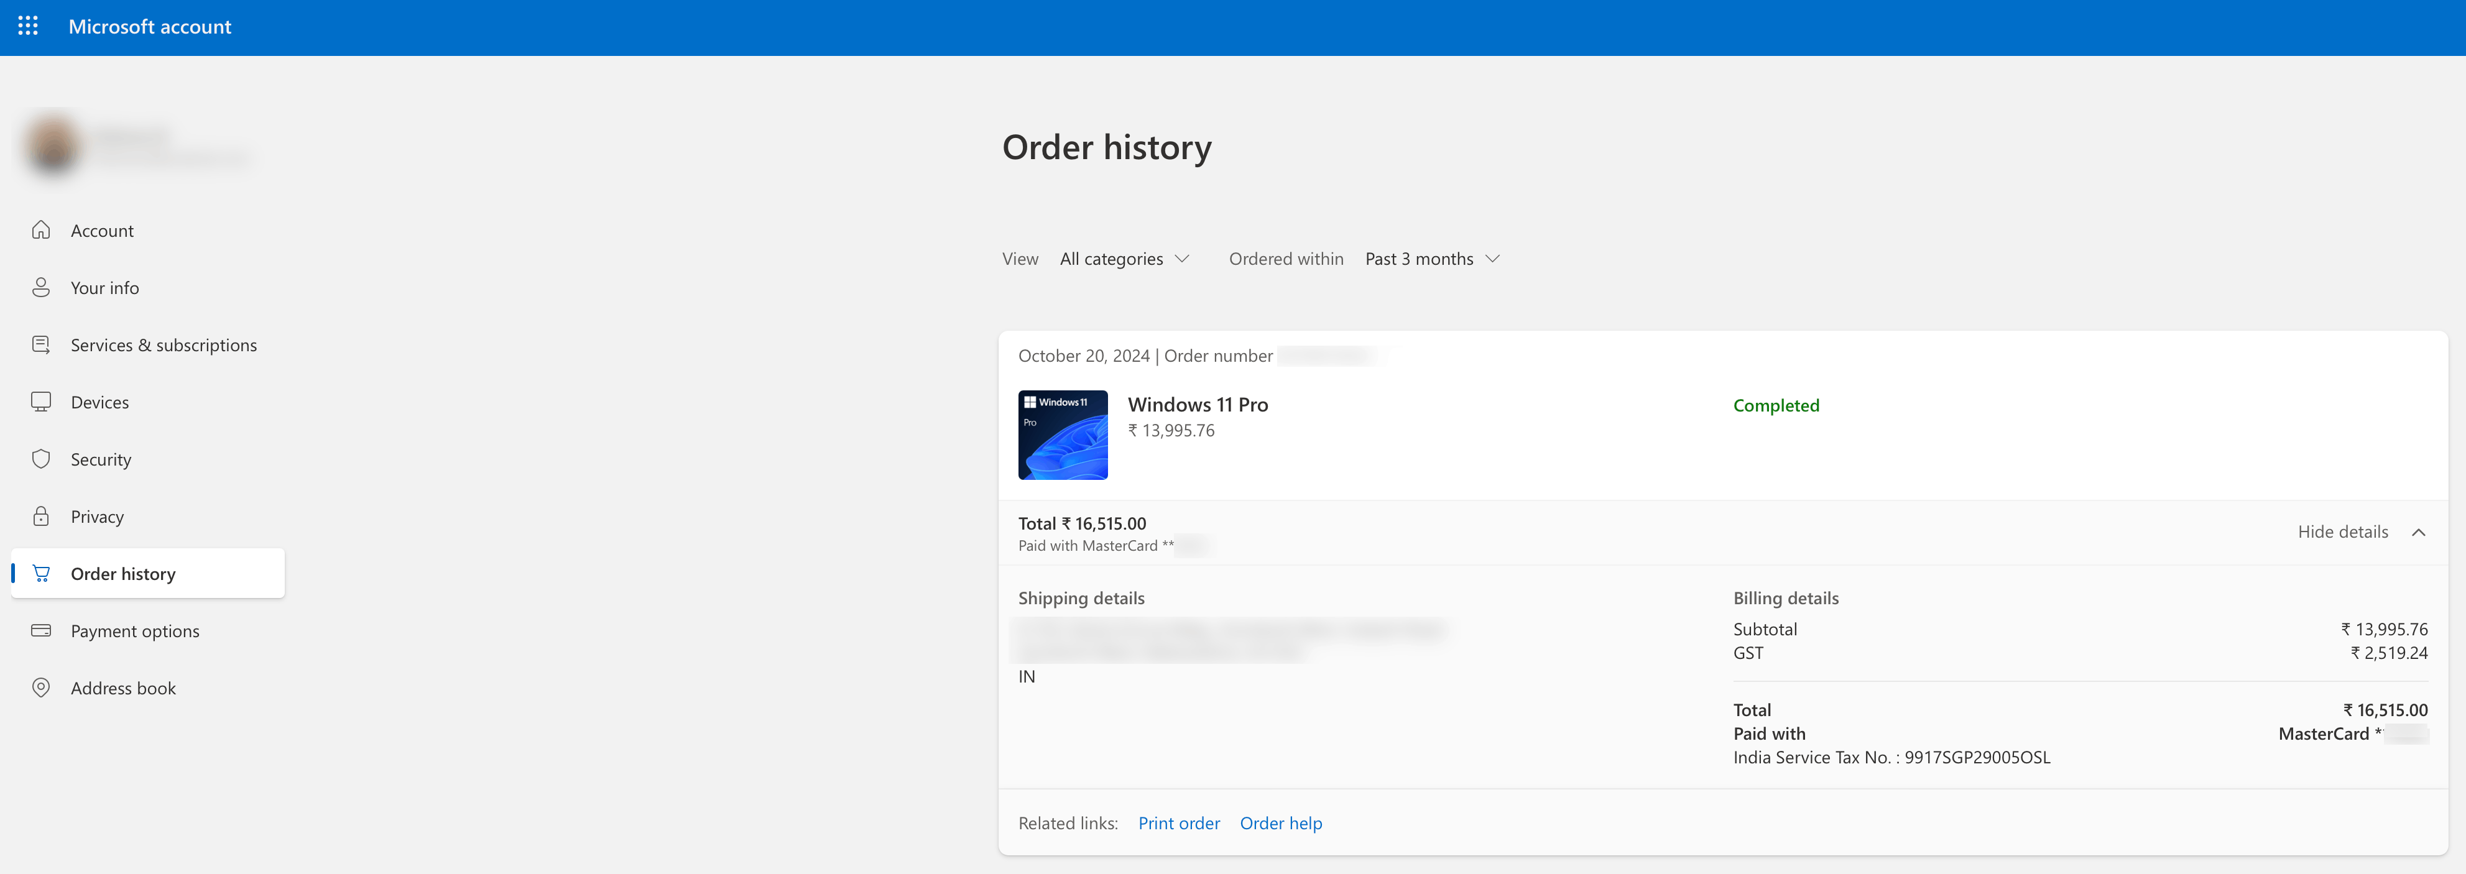
Task: Select Payment options in the sidebar
Action: point(135,631)
